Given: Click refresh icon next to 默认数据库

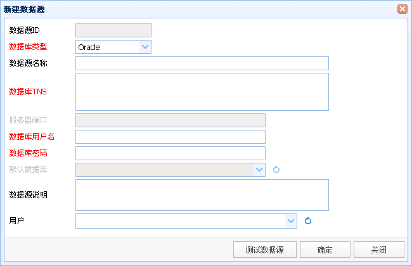Looking at the screenshot, I should click(276, 170).
